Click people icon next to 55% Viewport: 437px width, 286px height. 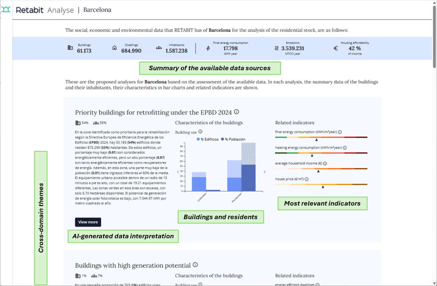pyautogui.click(x=96, y=123)
